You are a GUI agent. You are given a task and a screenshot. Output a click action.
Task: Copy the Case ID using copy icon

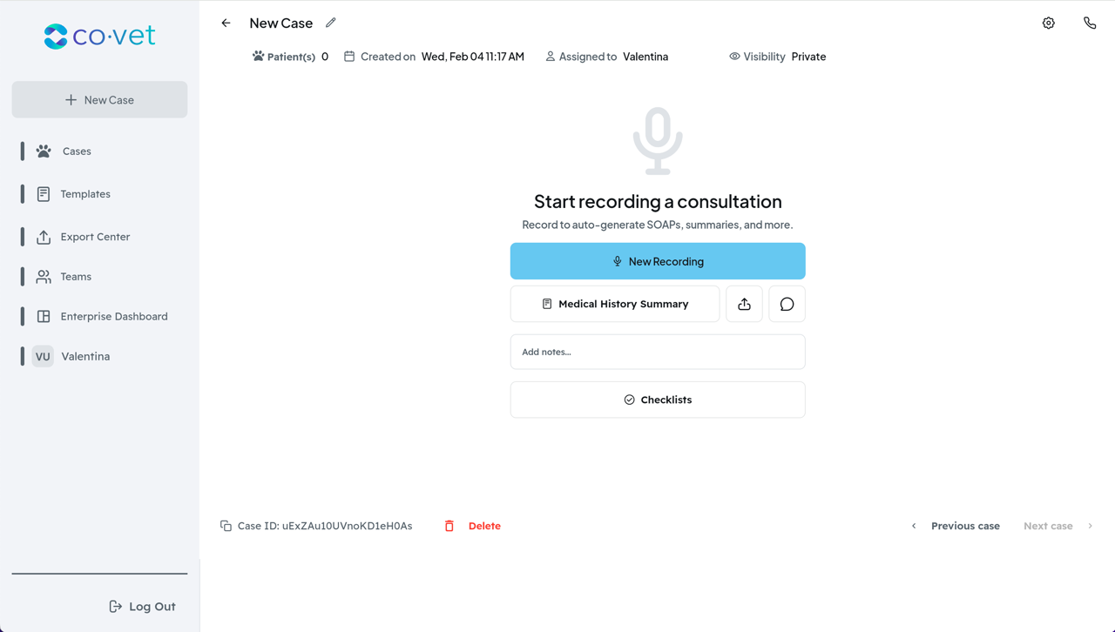click(226, 526)
